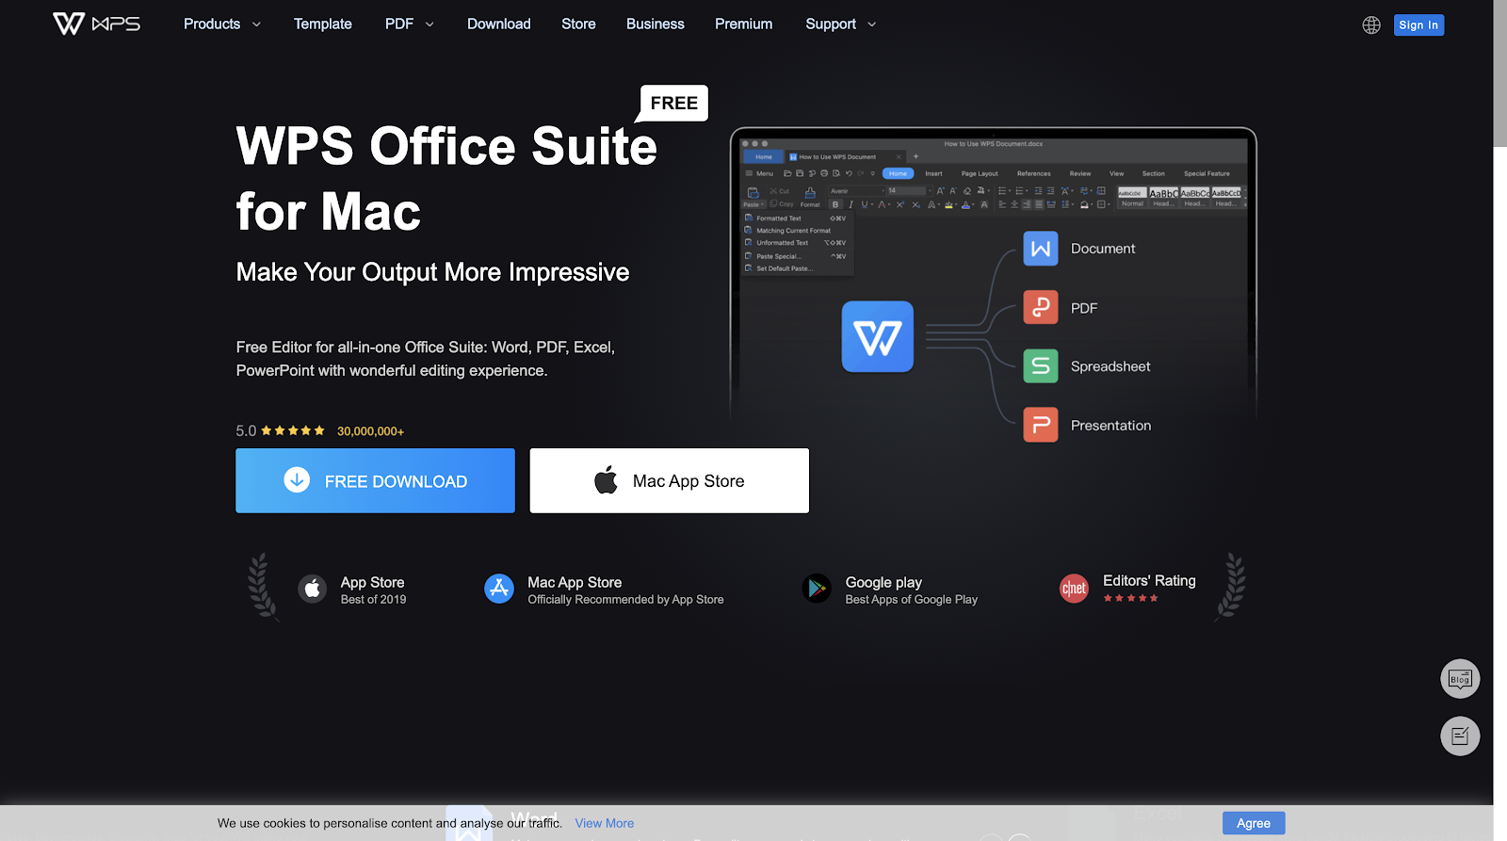Agree to the cookie notice

pos(1254,823)
